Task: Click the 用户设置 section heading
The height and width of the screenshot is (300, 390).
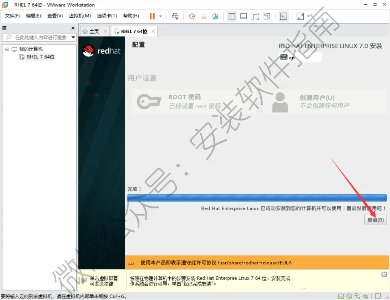Action: [142, 78]
